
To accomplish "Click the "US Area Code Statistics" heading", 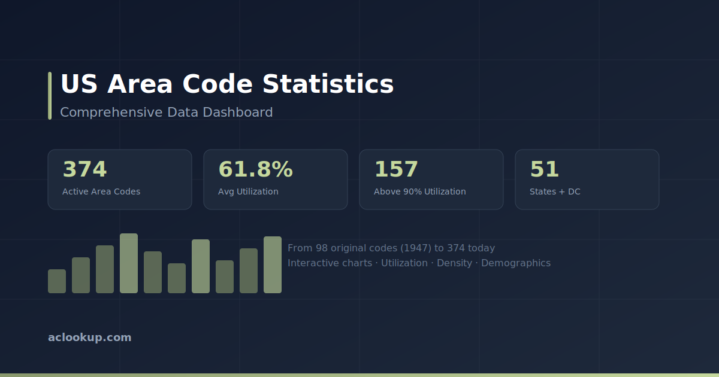I will pos(227,84).
